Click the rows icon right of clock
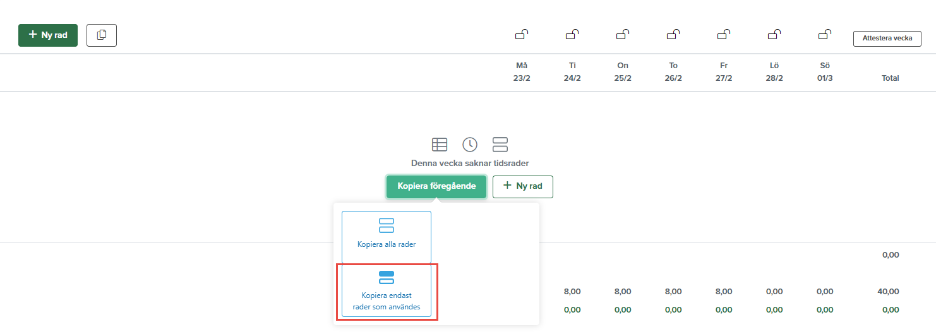 [x=500, y=145]
